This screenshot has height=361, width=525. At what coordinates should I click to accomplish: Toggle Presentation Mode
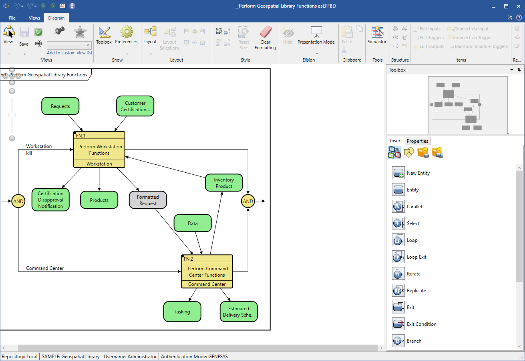tap(316, 35)
